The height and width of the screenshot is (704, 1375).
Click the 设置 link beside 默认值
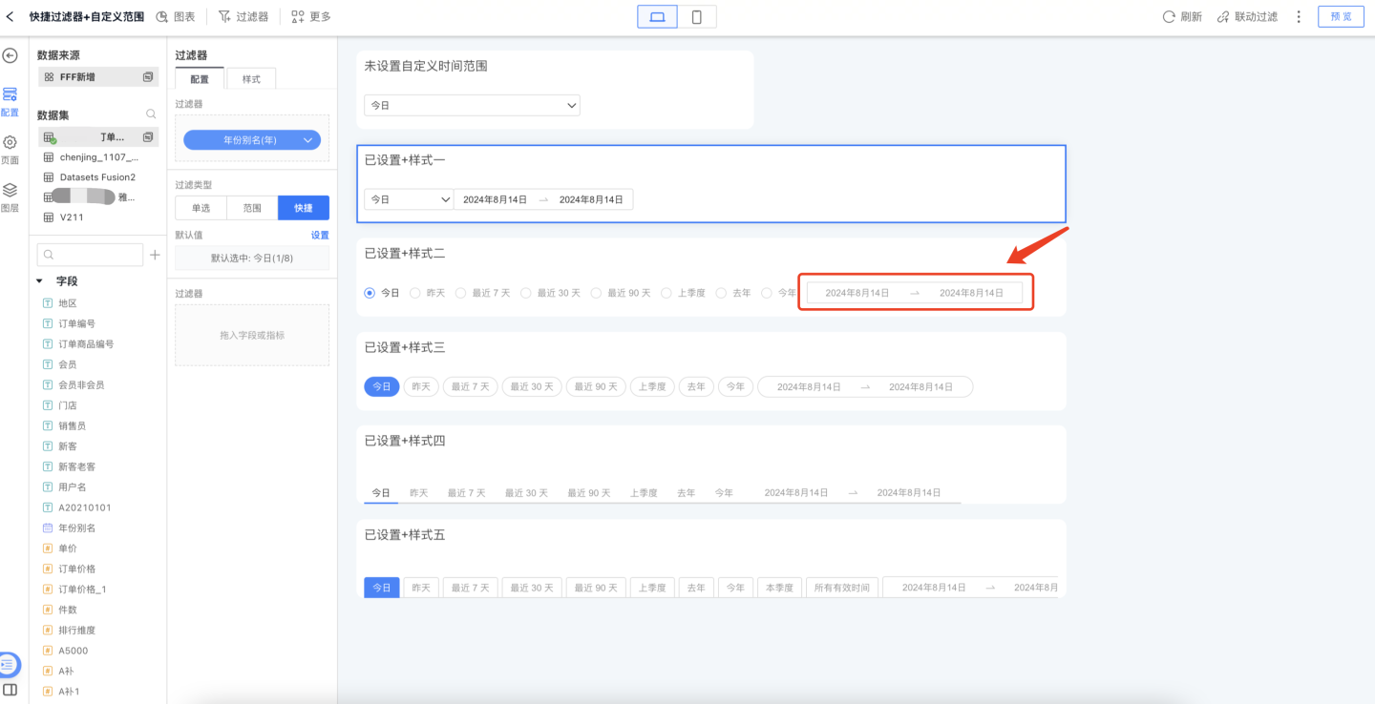(319, 235)
